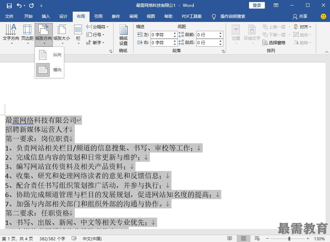Open the proofing check icon in status bar
The height and width of the screenshot is (242, 330).
pos(74,239)
